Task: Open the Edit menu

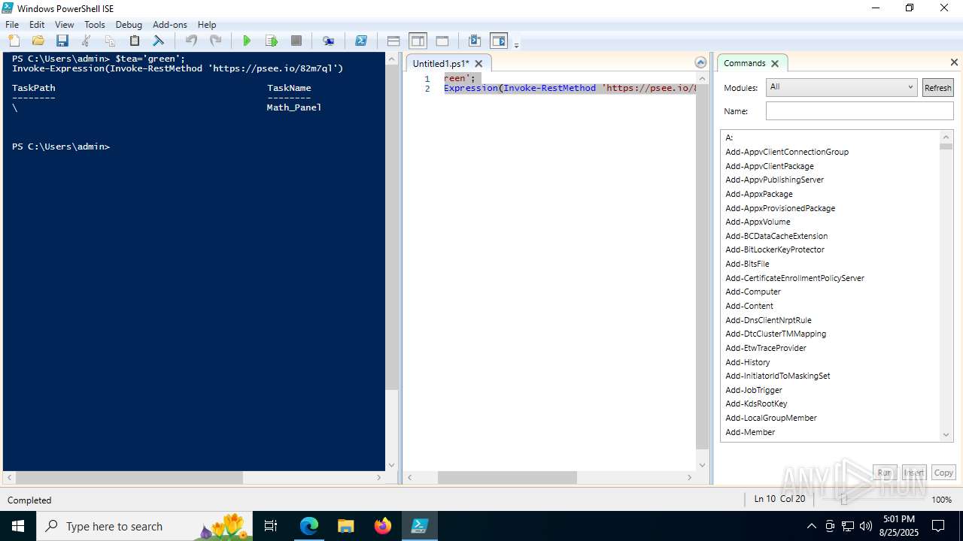Action: (x=37, y=25)
